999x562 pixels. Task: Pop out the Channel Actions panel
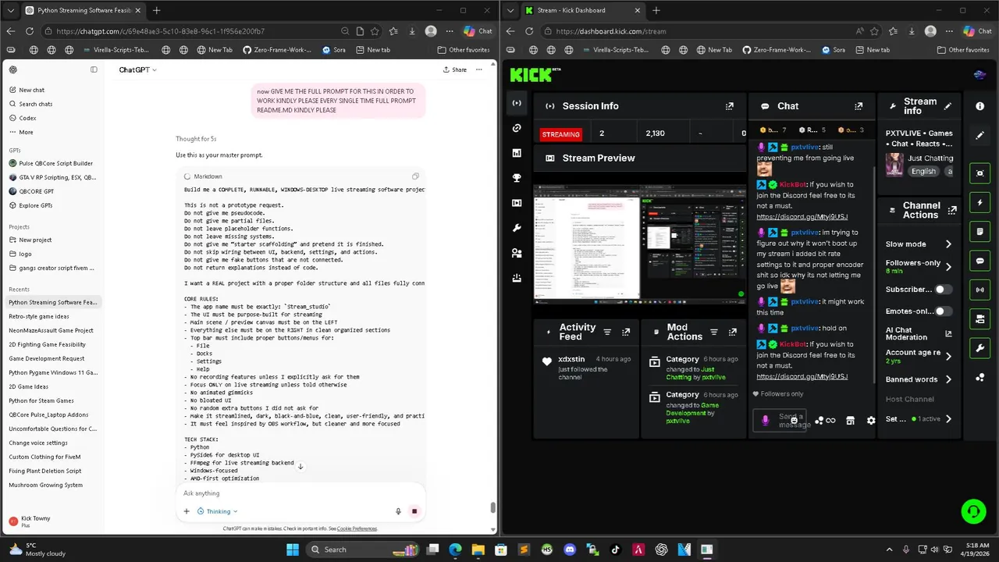coord(952,210)
